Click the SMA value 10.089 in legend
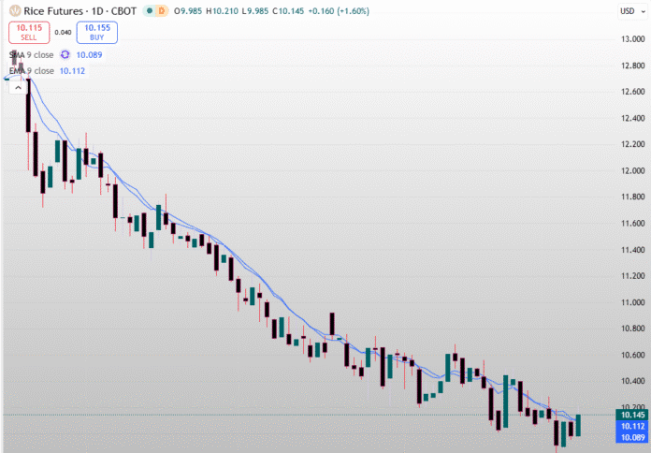Viewport: 651px width, 453px height. click(x=90, y=55)
